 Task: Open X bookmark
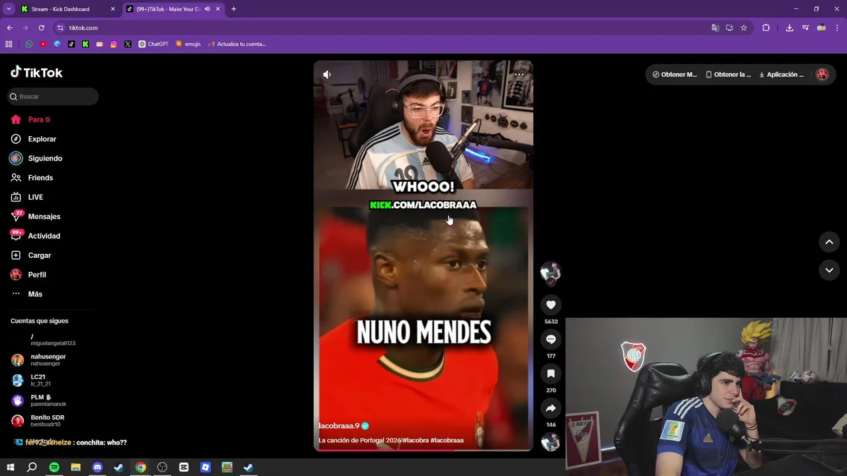coord(128,44)
